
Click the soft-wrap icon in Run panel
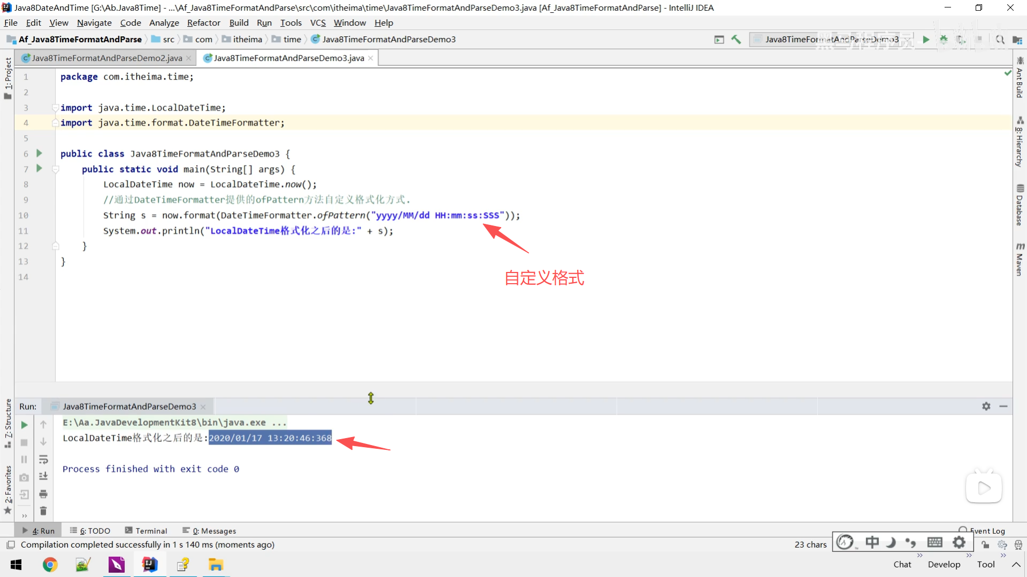coord(43,459)
